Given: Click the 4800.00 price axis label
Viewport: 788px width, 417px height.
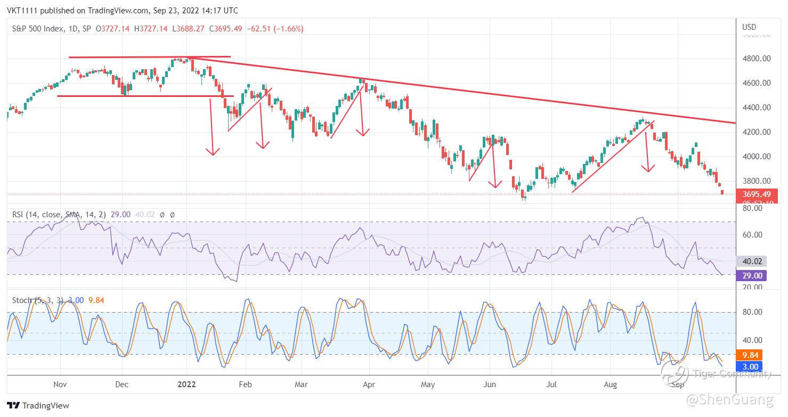Looking at the screenshot, I should point(757,59).
